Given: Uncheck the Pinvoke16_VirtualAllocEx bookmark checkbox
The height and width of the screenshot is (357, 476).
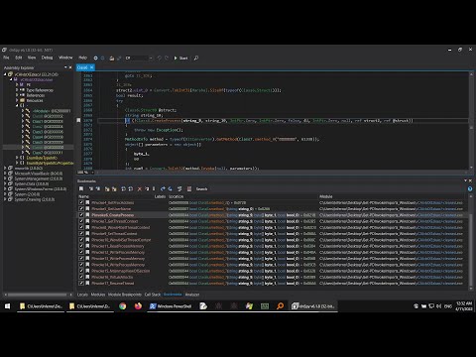Looking at the screenshot, I should (81, 277).
